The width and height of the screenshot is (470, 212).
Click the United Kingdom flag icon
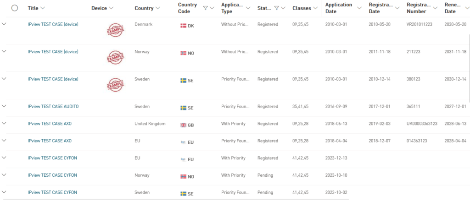point(183,125)
